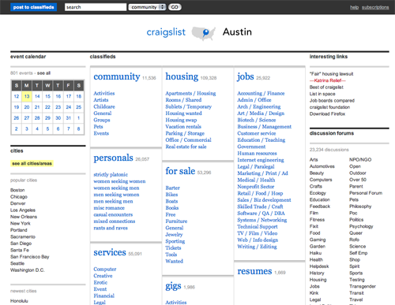Open Writing / Editing jobs

pyautogui.click(x=257, y=247)
